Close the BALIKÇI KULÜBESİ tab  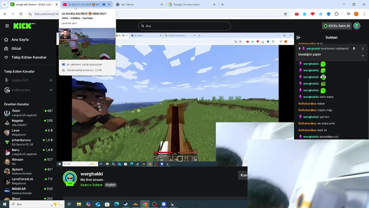(x=109, y=5)
